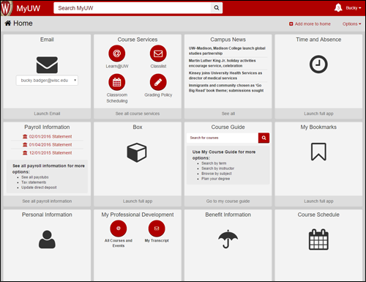The width and height of the screenshot is (366, 282).
Task: Click Add more to home link
Action: pyautogui.click(x=313, y=24)
